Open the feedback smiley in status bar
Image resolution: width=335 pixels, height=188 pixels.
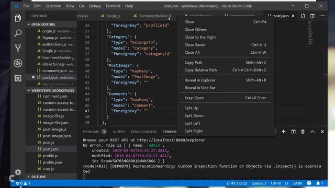coord(309,183)
